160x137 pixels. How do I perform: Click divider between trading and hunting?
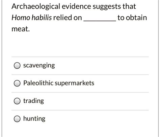pos(80,110)
